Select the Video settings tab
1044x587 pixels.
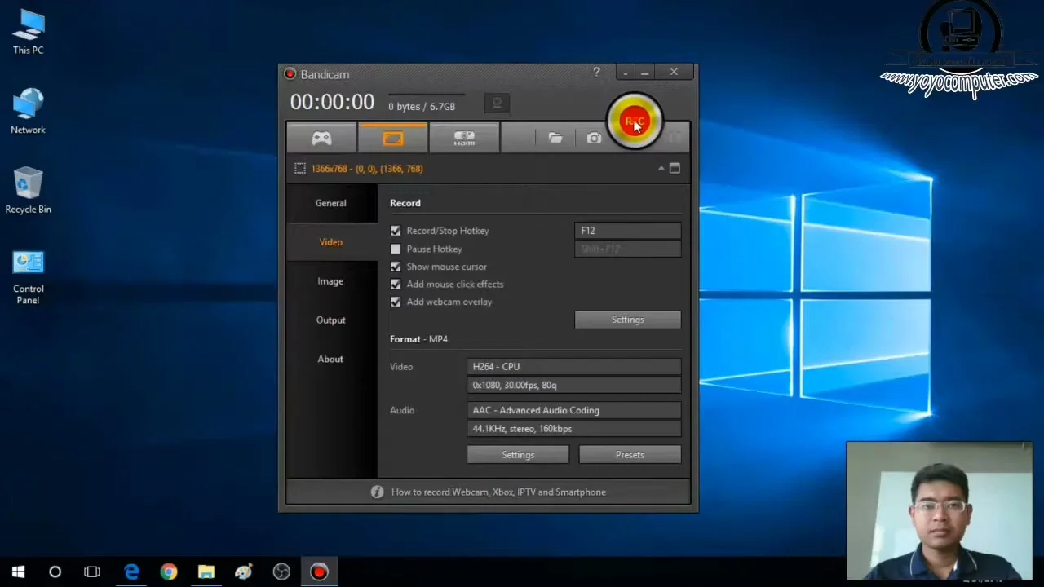pos(331,242)
